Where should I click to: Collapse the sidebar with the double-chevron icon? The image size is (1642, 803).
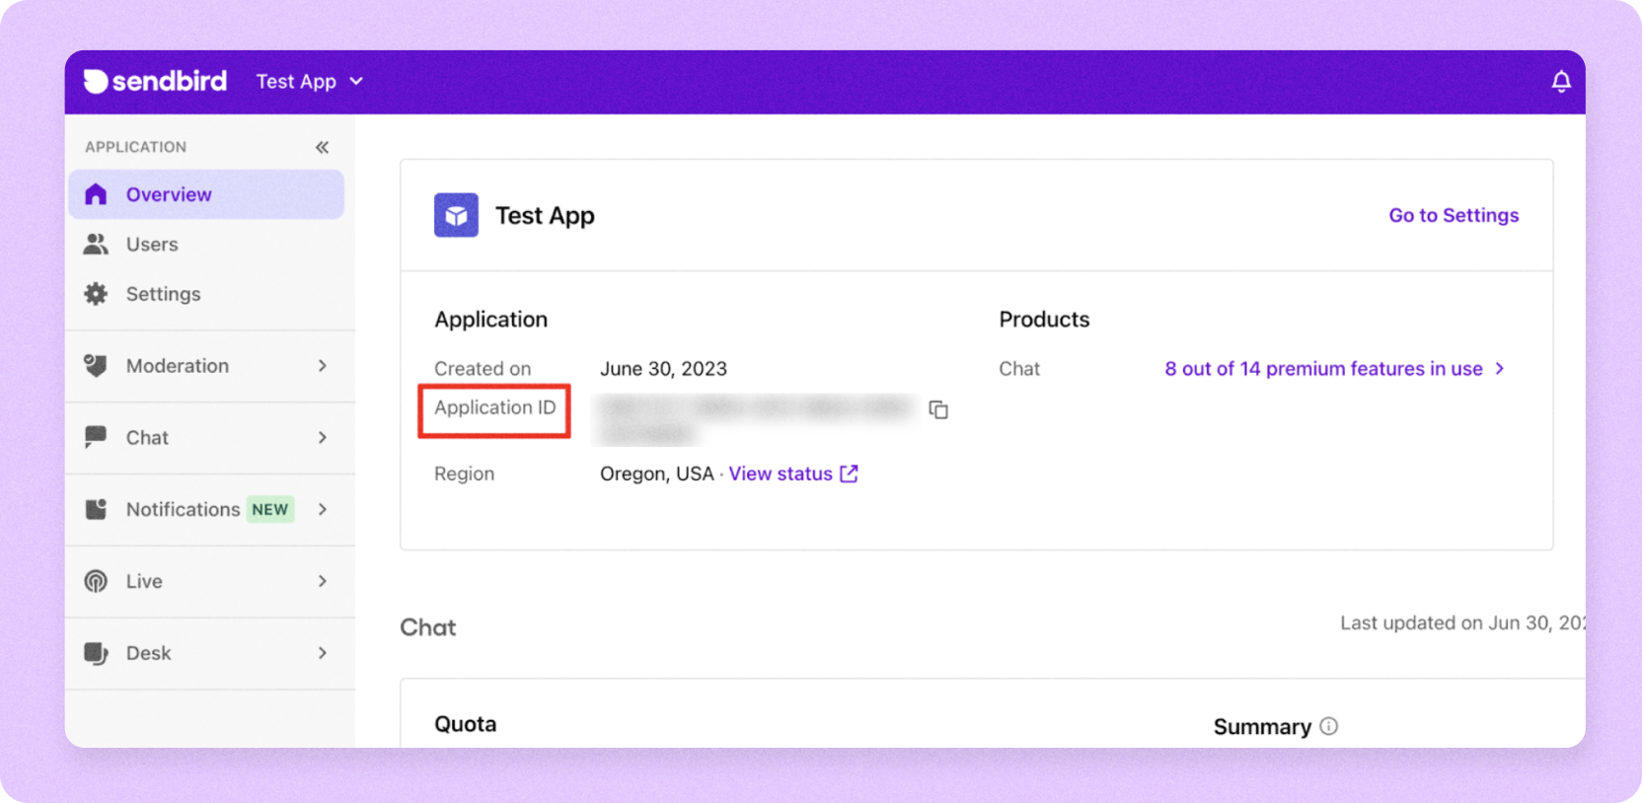322,147
